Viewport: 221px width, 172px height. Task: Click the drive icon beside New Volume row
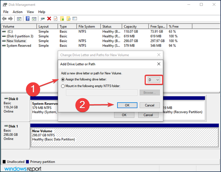pos(4,41)
